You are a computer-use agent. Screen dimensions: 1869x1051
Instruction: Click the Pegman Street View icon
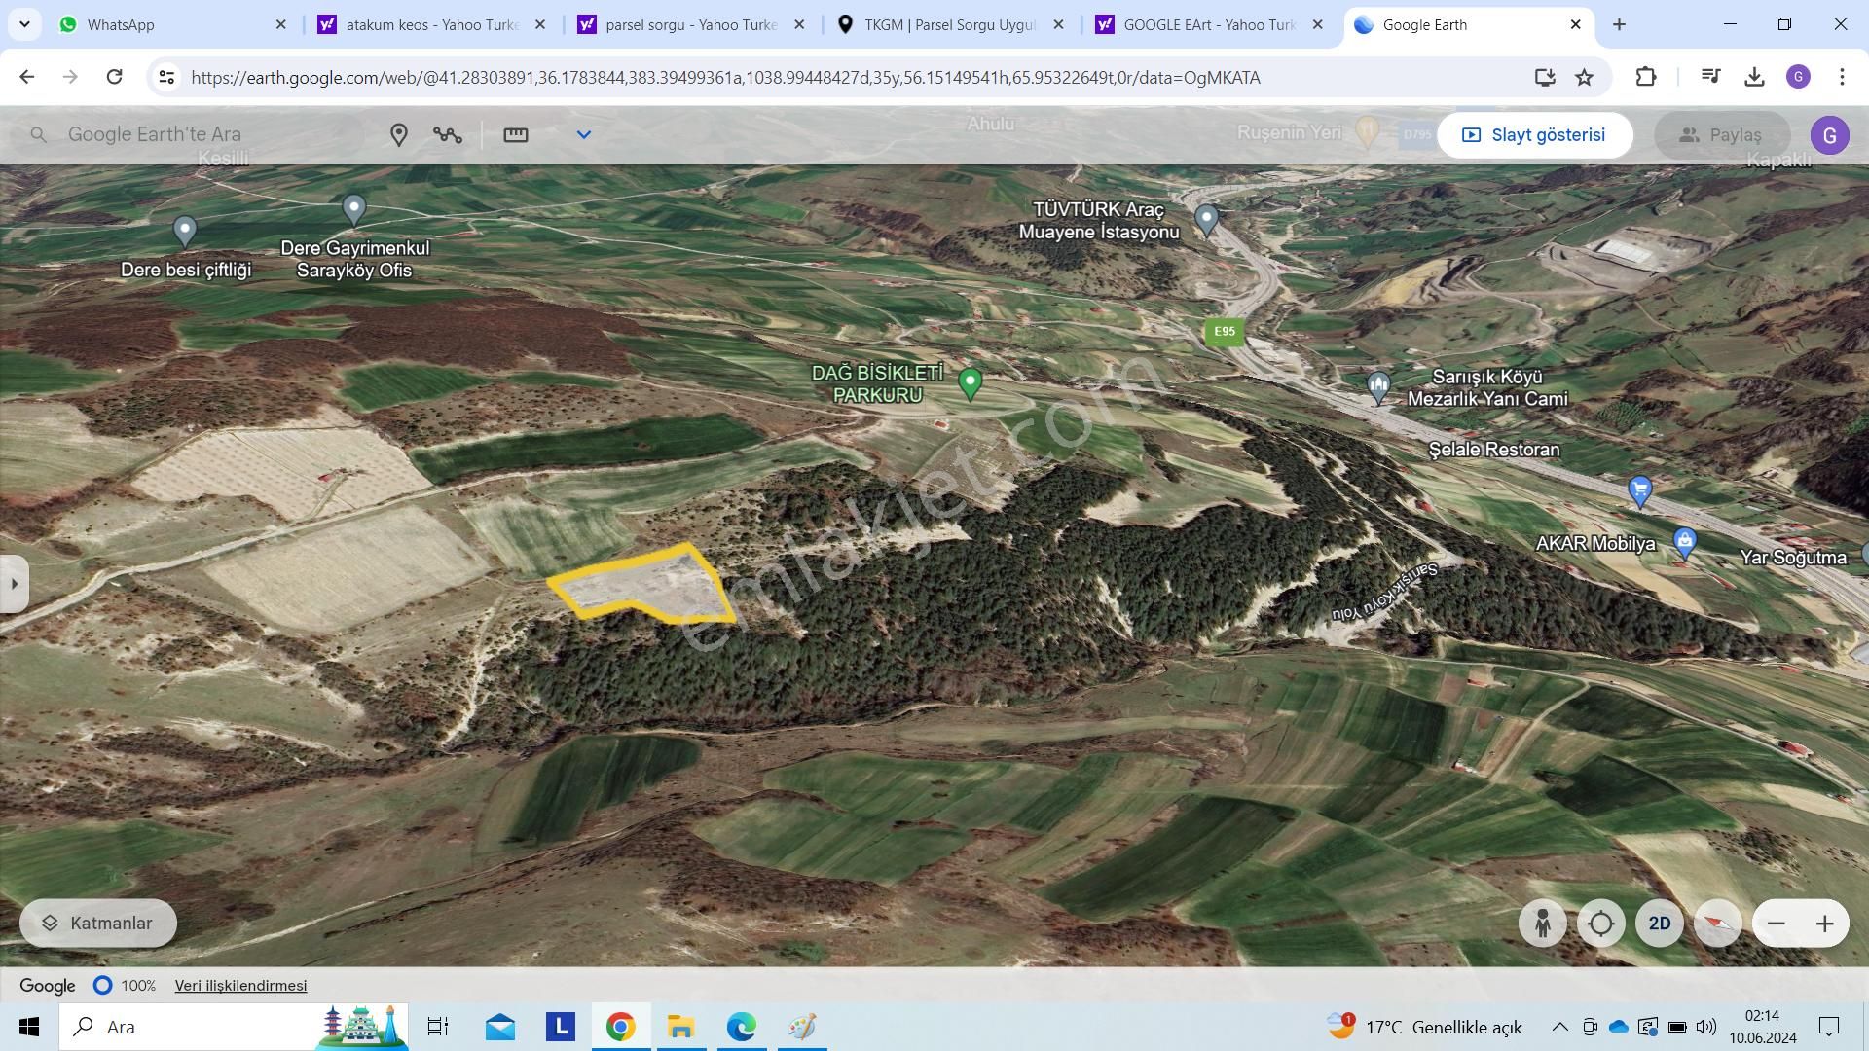click(1543, 923)
